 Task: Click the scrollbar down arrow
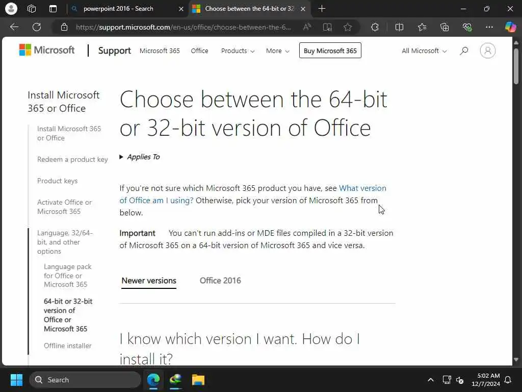pos(516,360)
